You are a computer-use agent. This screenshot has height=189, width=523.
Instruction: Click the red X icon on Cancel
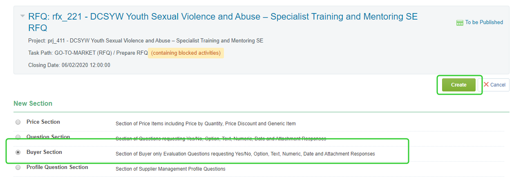(x=486, y=84)
